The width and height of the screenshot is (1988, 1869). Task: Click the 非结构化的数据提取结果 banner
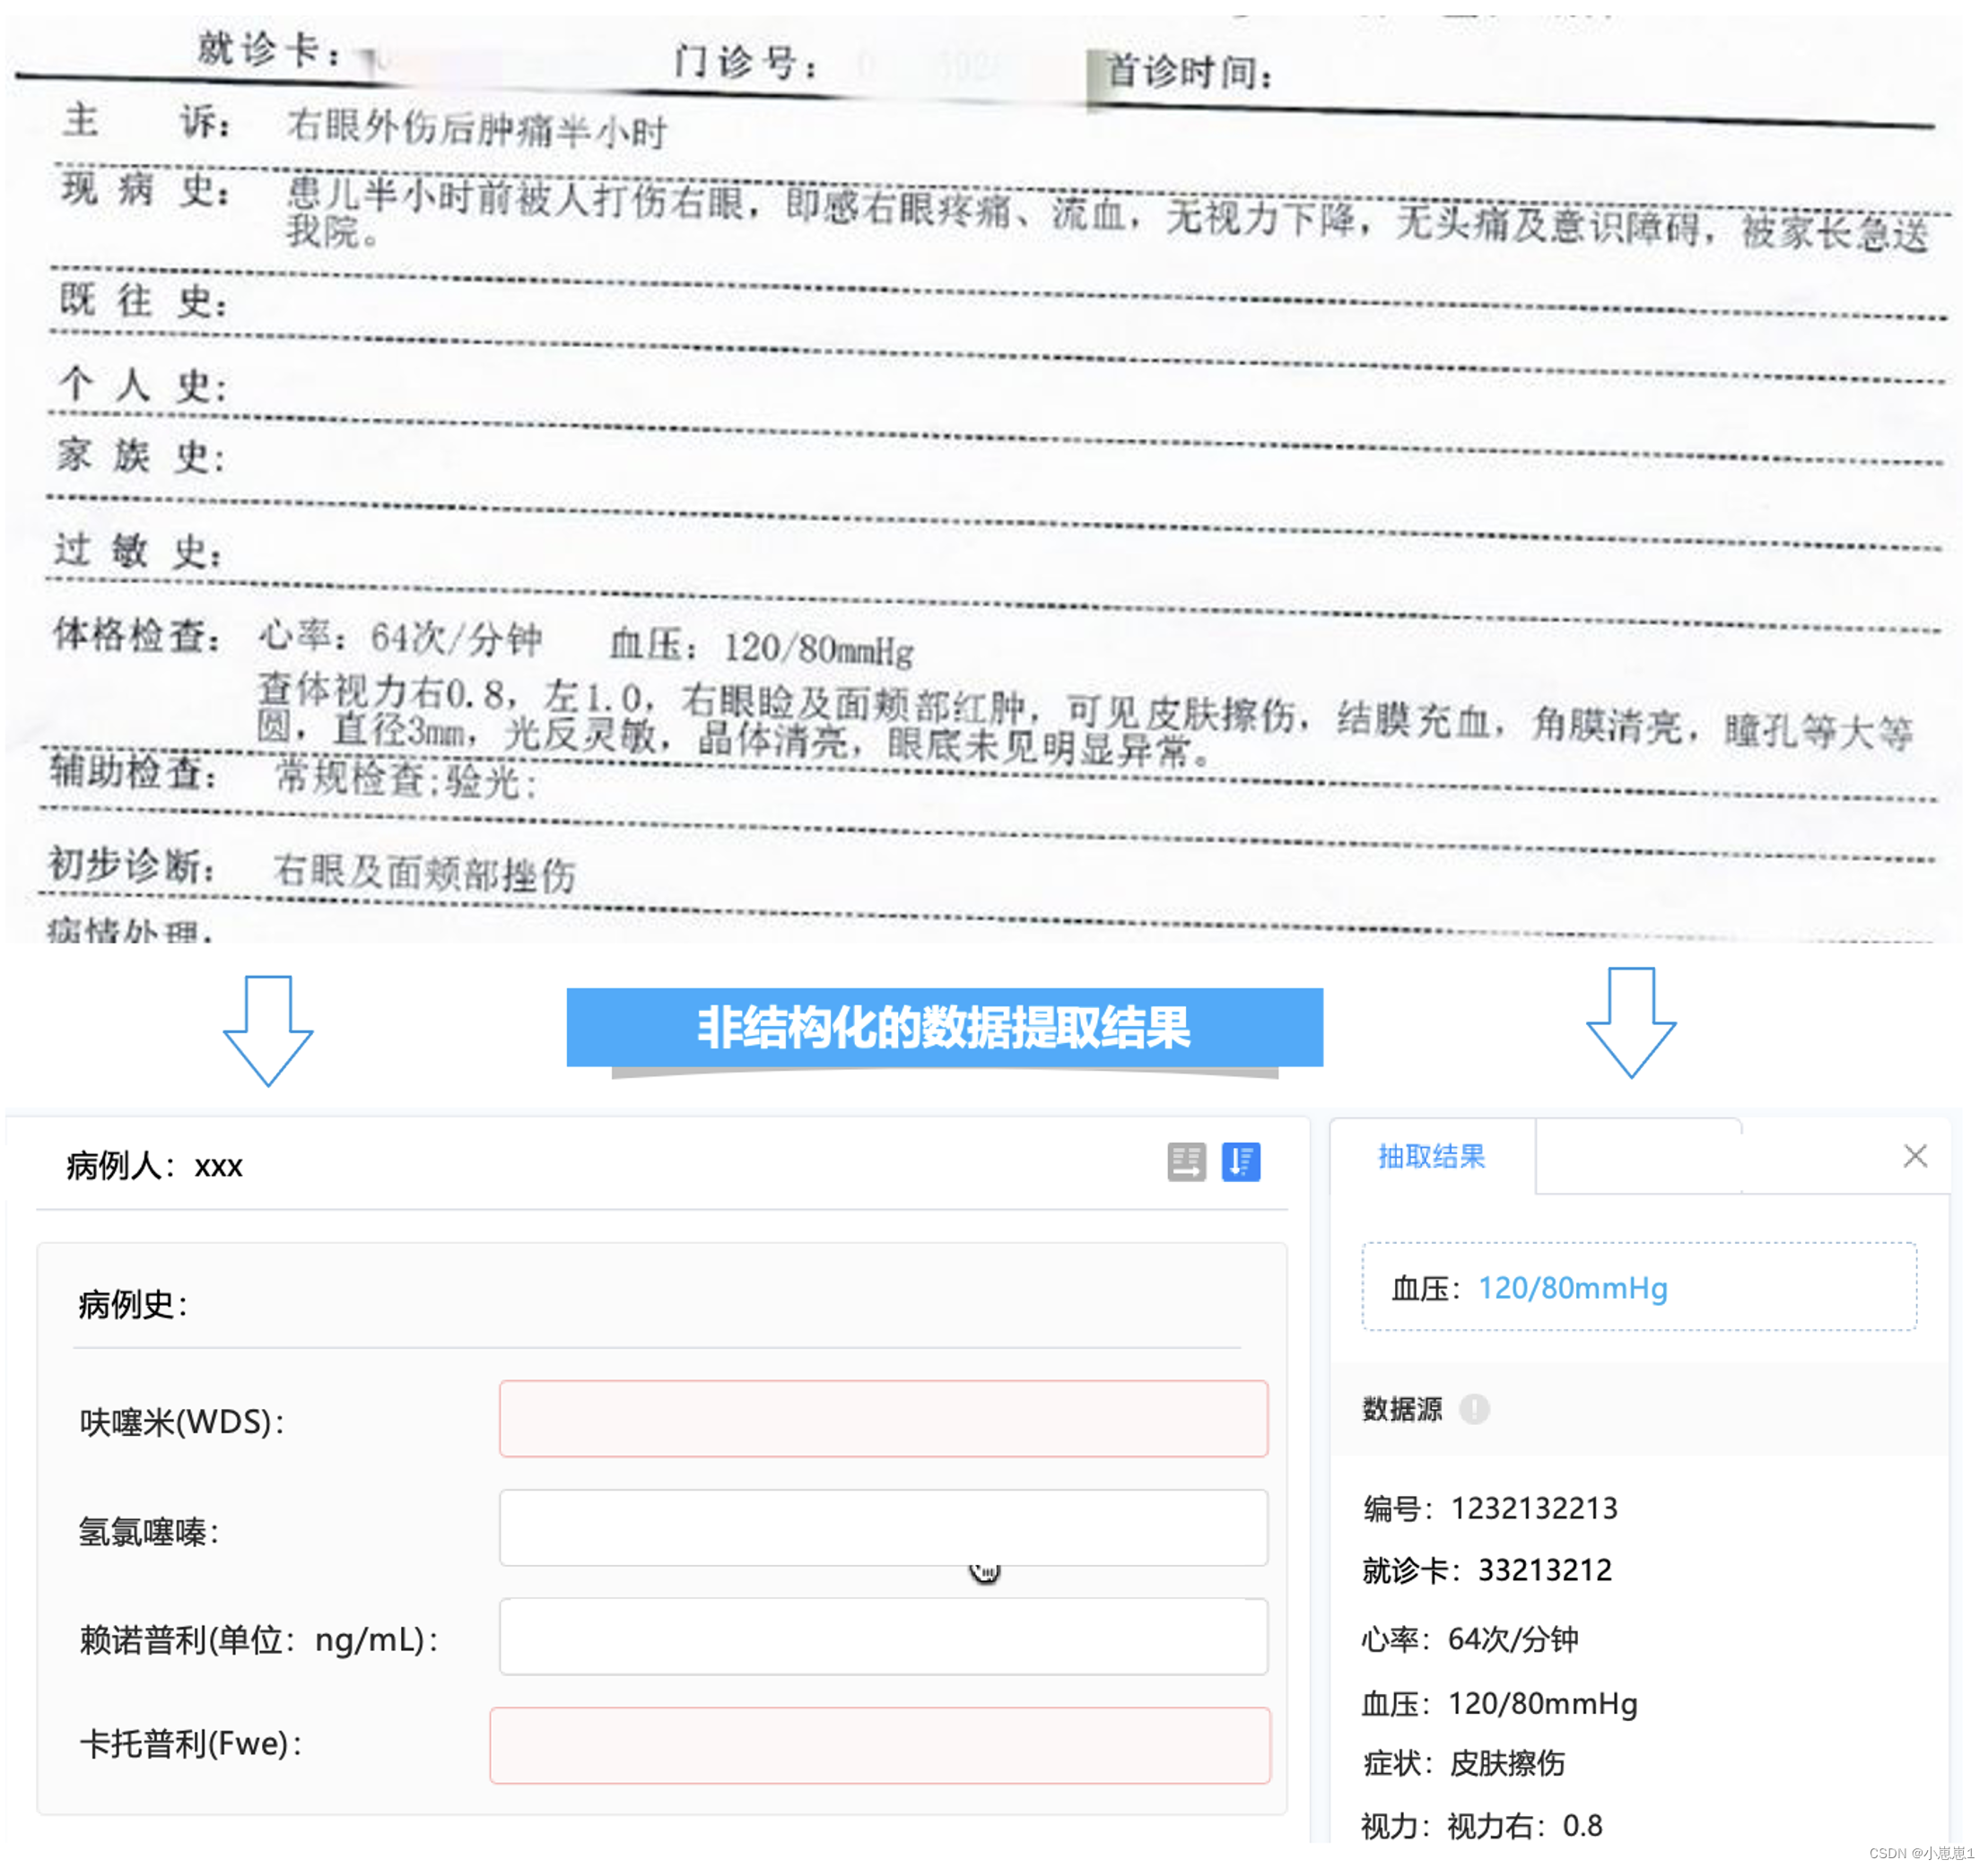tap(944, 1027)
